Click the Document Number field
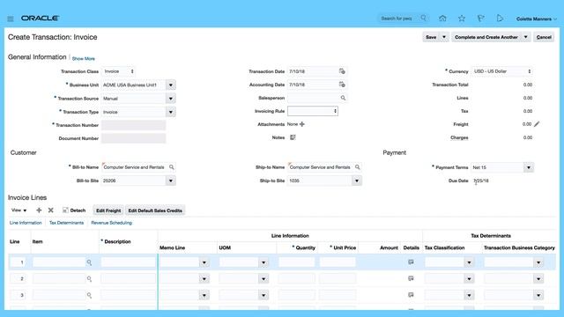Screen dimensions: 564x317 (133, 138)
